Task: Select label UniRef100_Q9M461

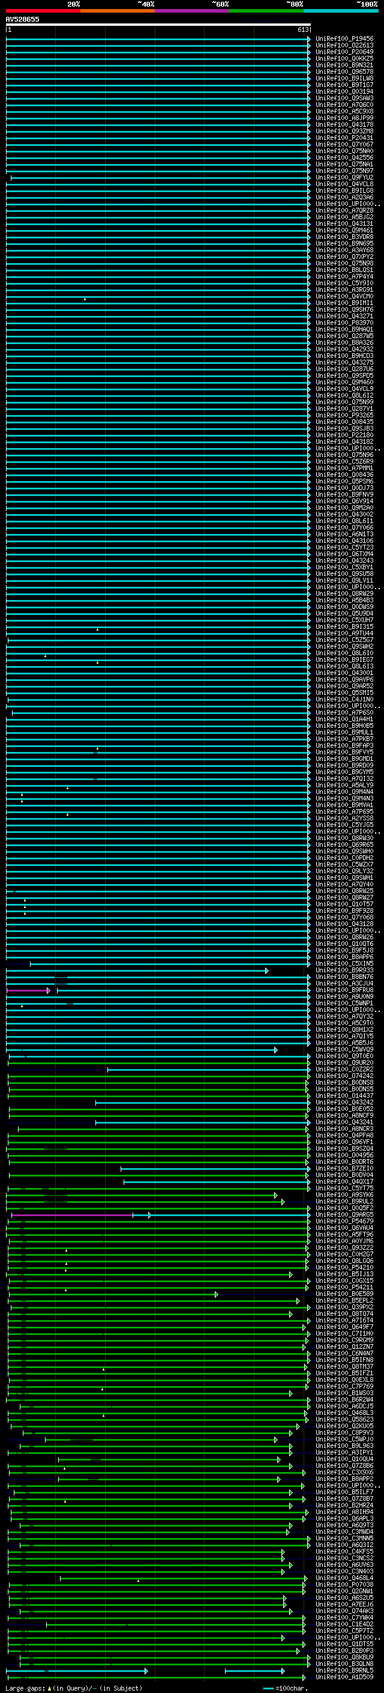Action: coord(344,230)
